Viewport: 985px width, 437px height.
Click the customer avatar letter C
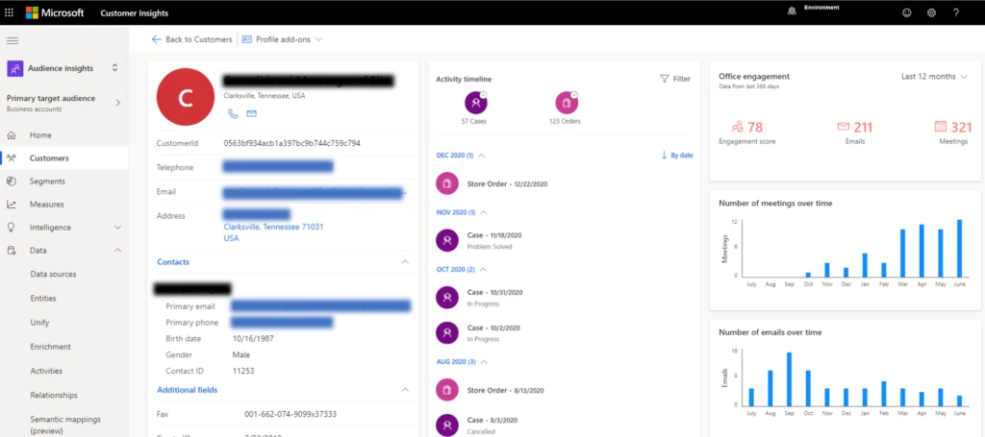pyautogui.click(x=186, y=97)
